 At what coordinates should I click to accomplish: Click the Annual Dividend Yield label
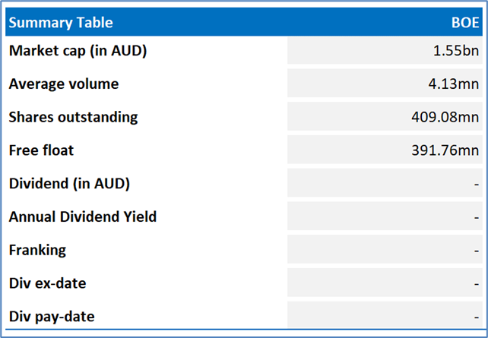(83, 216)
